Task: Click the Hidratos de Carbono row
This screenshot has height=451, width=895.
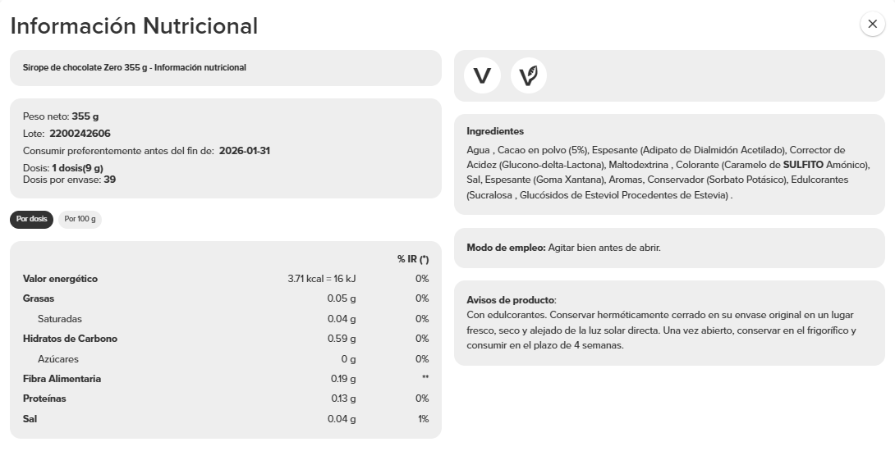Action: coord(70,339)
